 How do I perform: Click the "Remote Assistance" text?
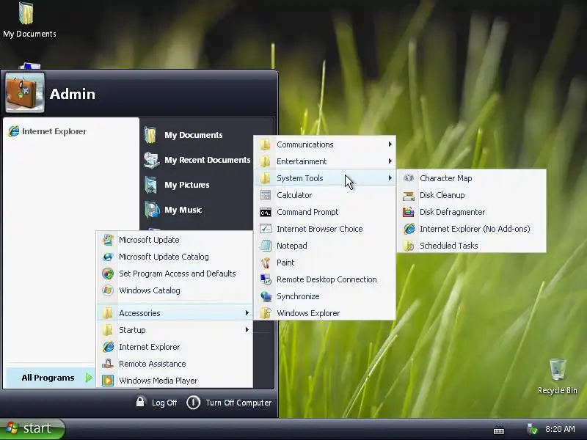pyautogui.click(x=153, y=364)
